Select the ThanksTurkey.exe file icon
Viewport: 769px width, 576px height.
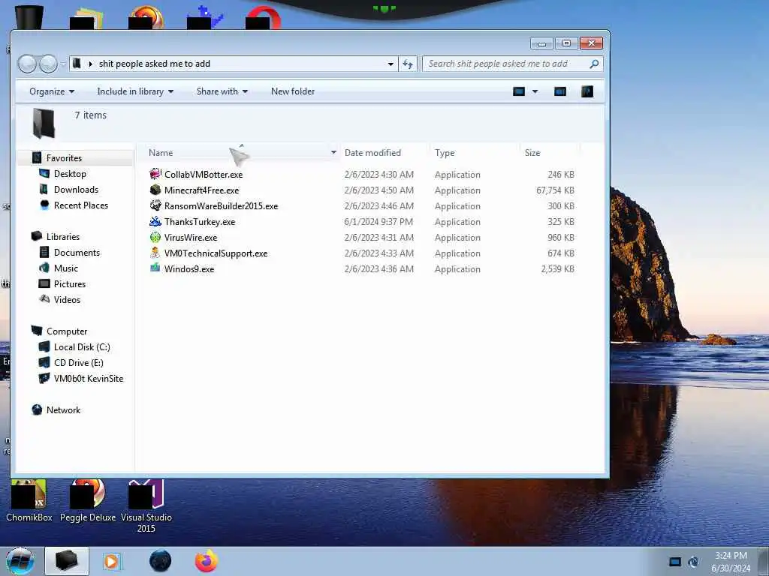tap(155, 221)
